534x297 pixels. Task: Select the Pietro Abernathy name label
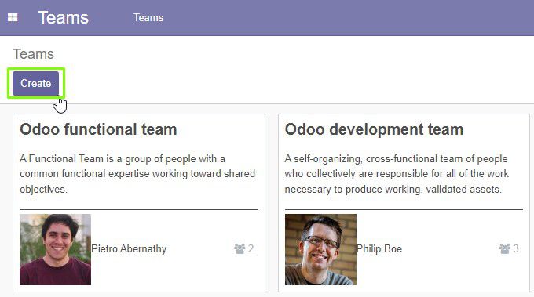129,248
